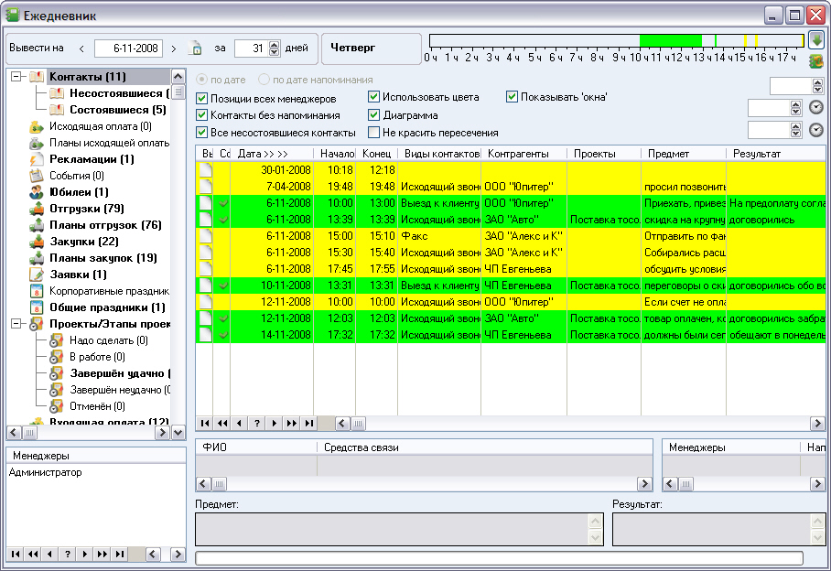Click the Планы отгрузок icon
831x571 pixels.
pos(37,225)
